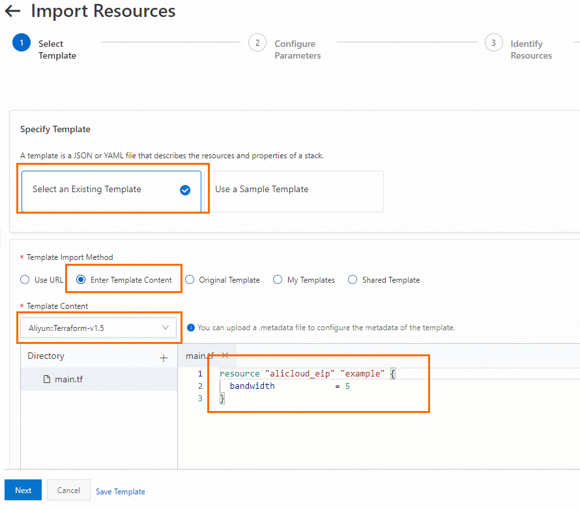Select the Enter Template Content option

coord(81,280)
